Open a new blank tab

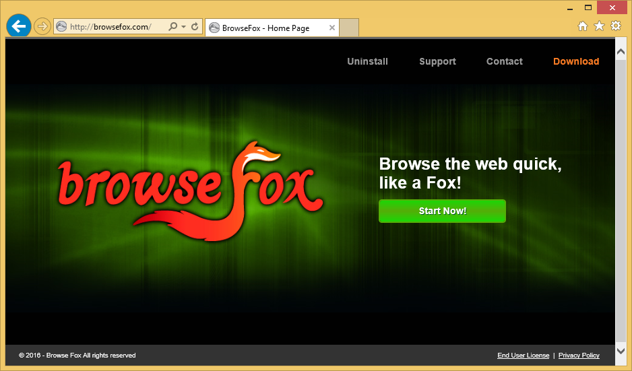[348, 28]
